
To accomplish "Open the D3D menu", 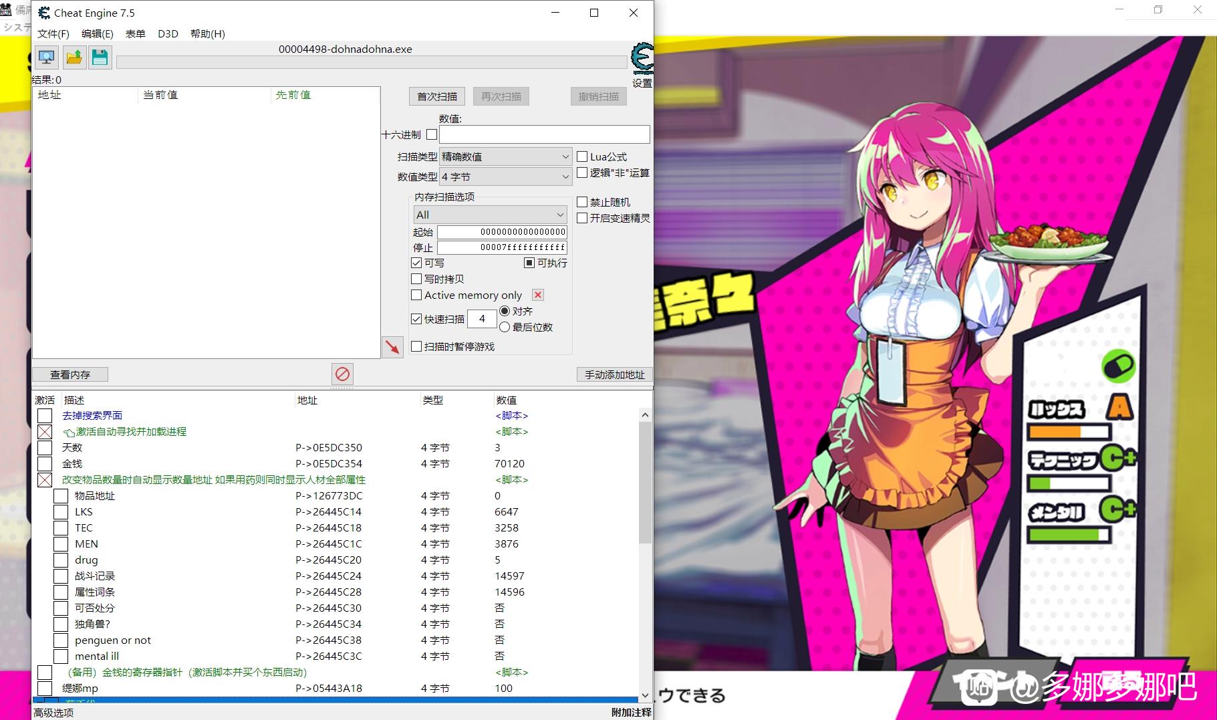I will (x=168, y=33).
